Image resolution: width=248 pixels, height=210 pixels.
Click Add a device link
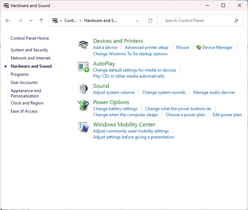(x=105, y=47)
